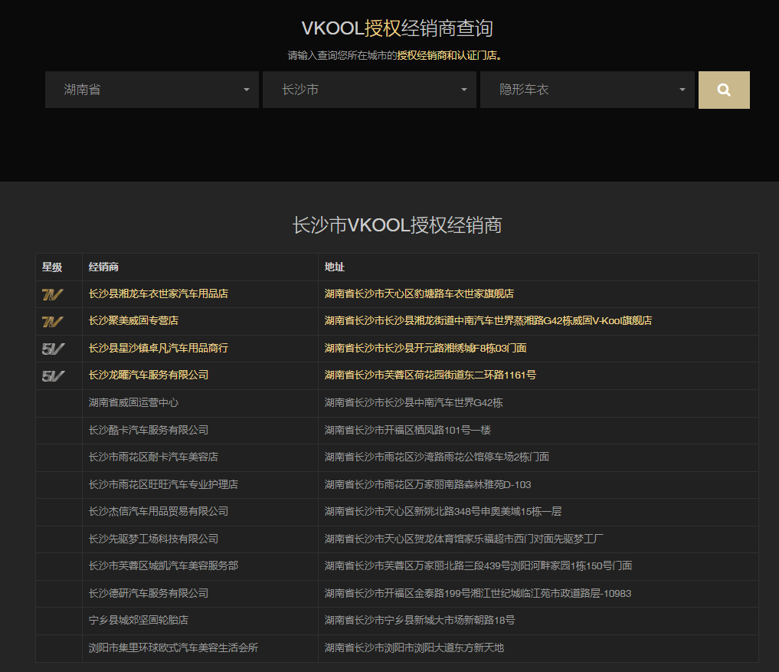This screenshot has height=672, width=779.
Task: Click the VKOOL授权经销商查询 page title
Action: 397,29
